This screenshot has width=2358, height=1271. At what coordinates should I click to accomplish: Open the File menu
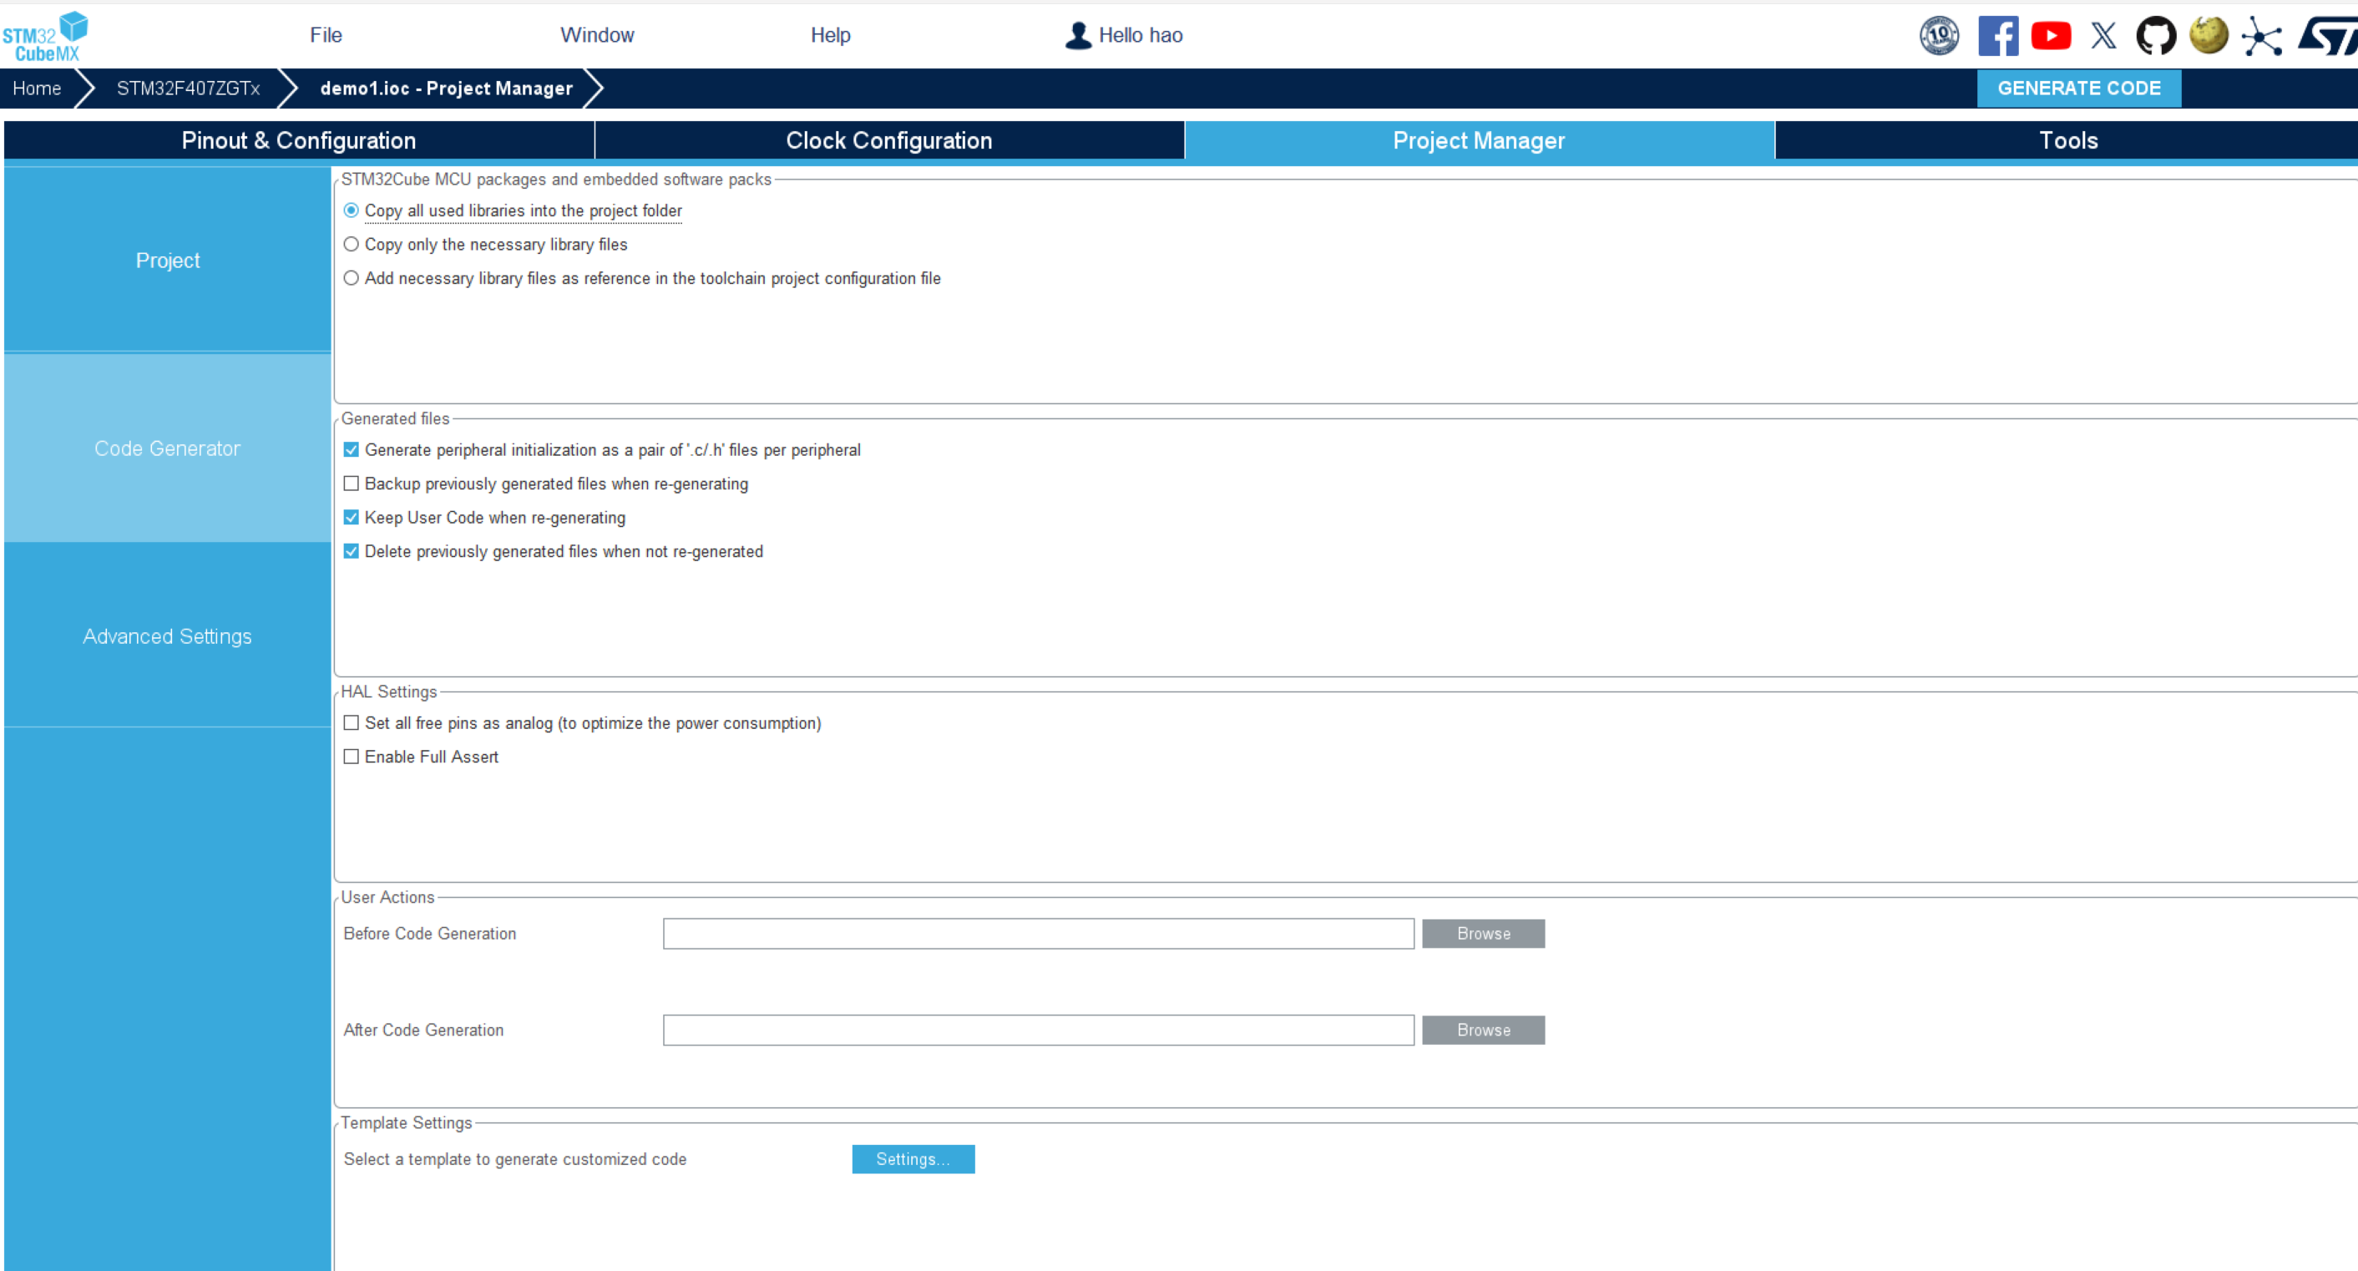tap(325, 35)
